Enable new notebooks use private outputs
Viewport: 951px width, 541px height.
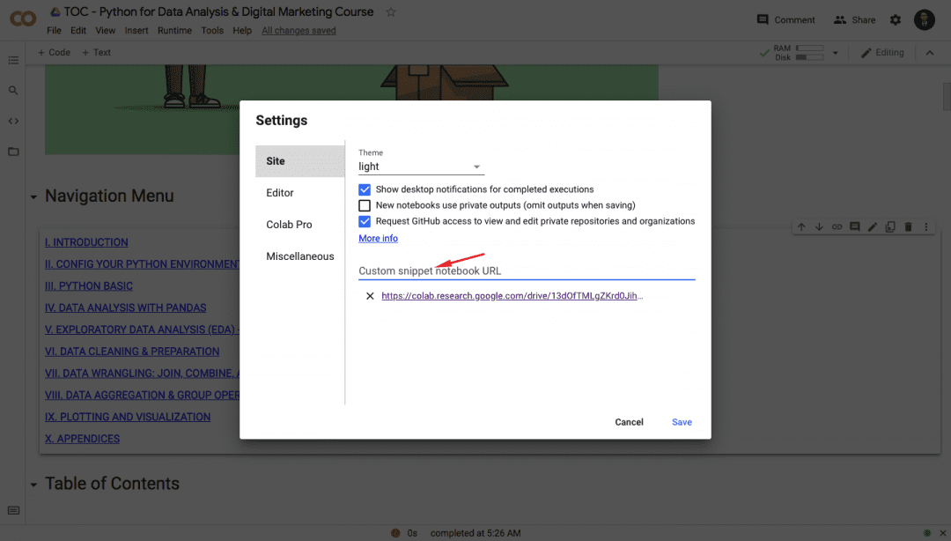pos(365,204)
